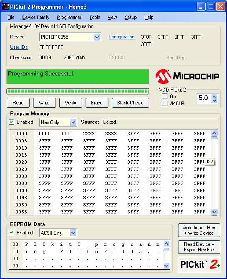Click the Verify button
227x279 pixels.
click(71, 103)
